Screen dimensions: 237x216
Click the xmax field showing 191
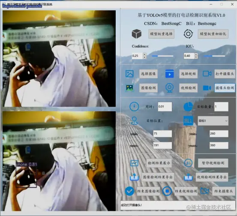[162, 145]
